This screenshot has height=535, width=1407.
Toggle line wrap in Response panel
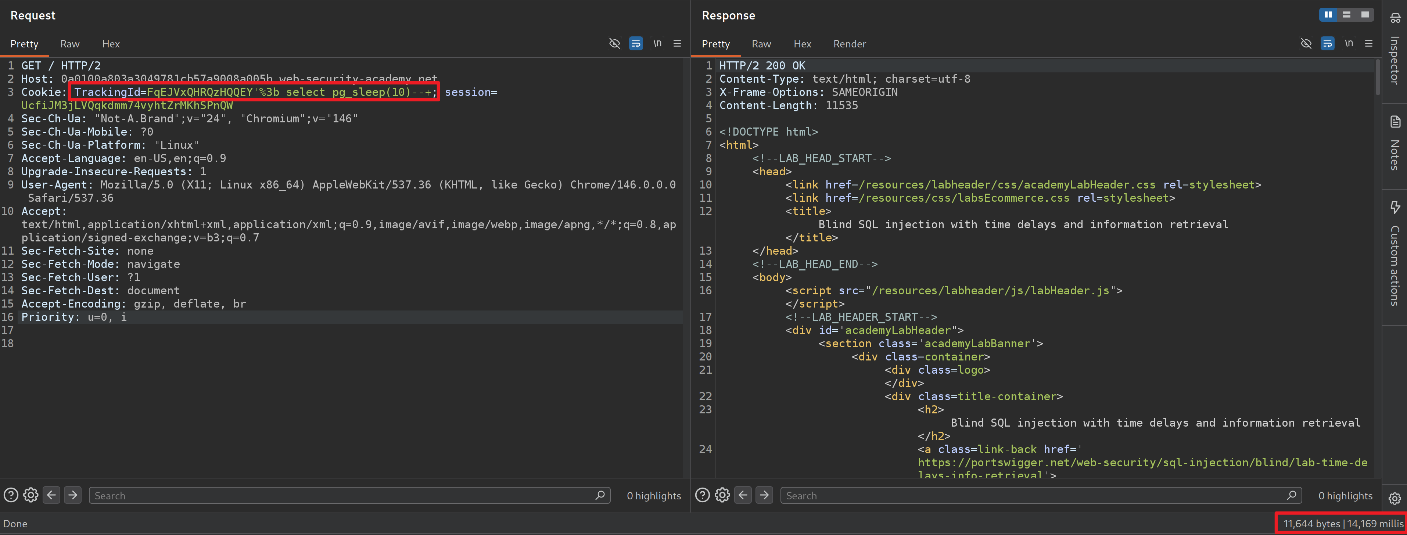point(1327,44)
